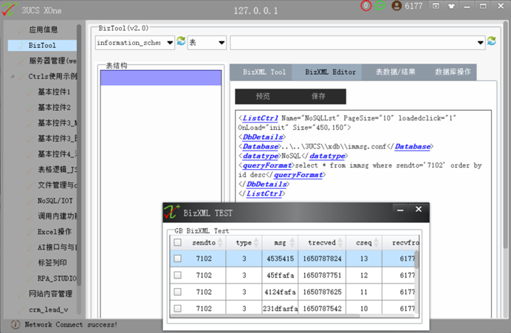Click the BizXML TEST table vertical scrollbar
The width and height of the screenshot is (511, 333).
tap(416, 259)
